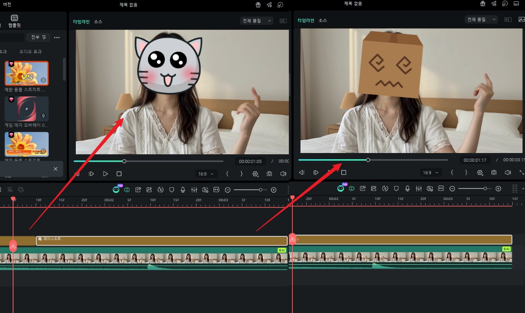525x313 pixels.
Task: Play the video in left preview
Action: pos(105,173)
